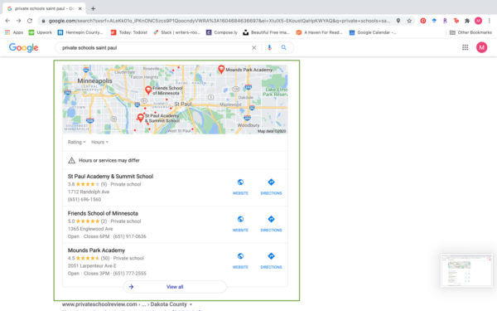Expand the Rating filter dropdown
This screenshot has height=311, width=497.
(x=77, y=142)
